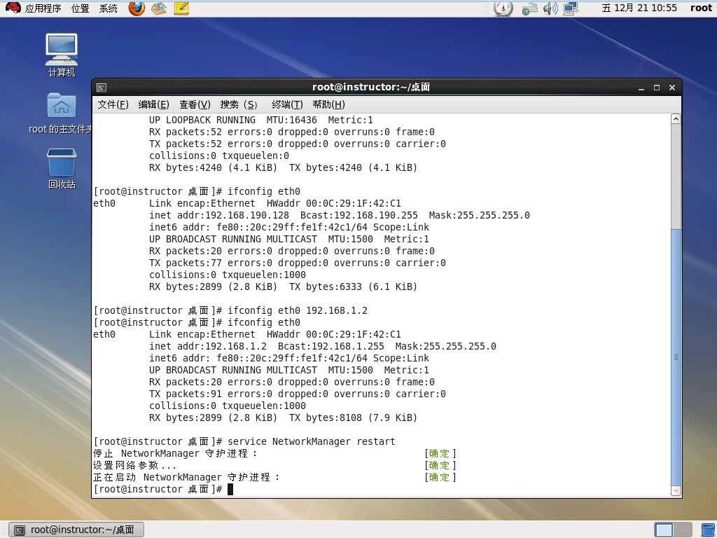The height and width of the screenshot is (538, 717).
Task: Click the terminal scrollbar down arrow
Action: click(x=676, y=491)
